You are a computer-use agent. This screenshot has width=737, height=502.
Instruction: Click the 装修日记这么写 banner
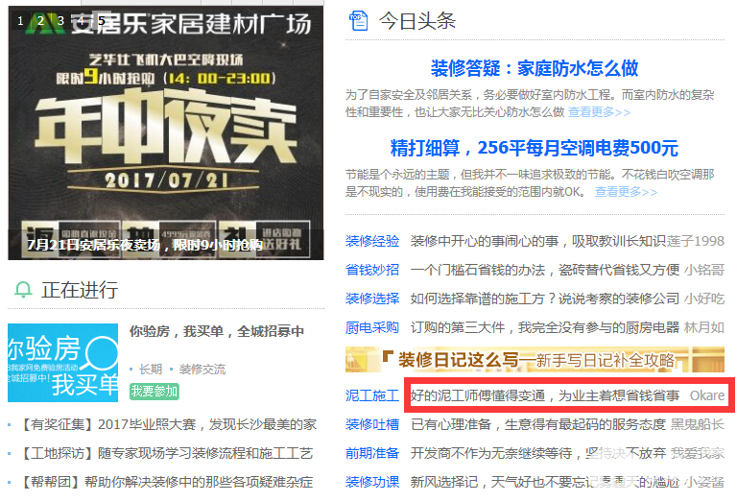535,360
